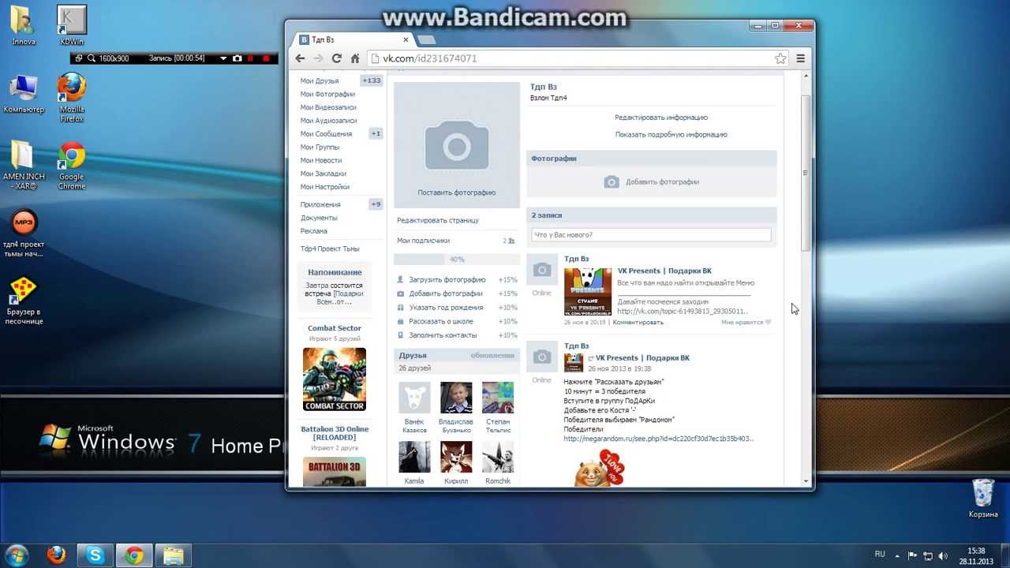Click Комментировать on first post

(x=638, y=322)
